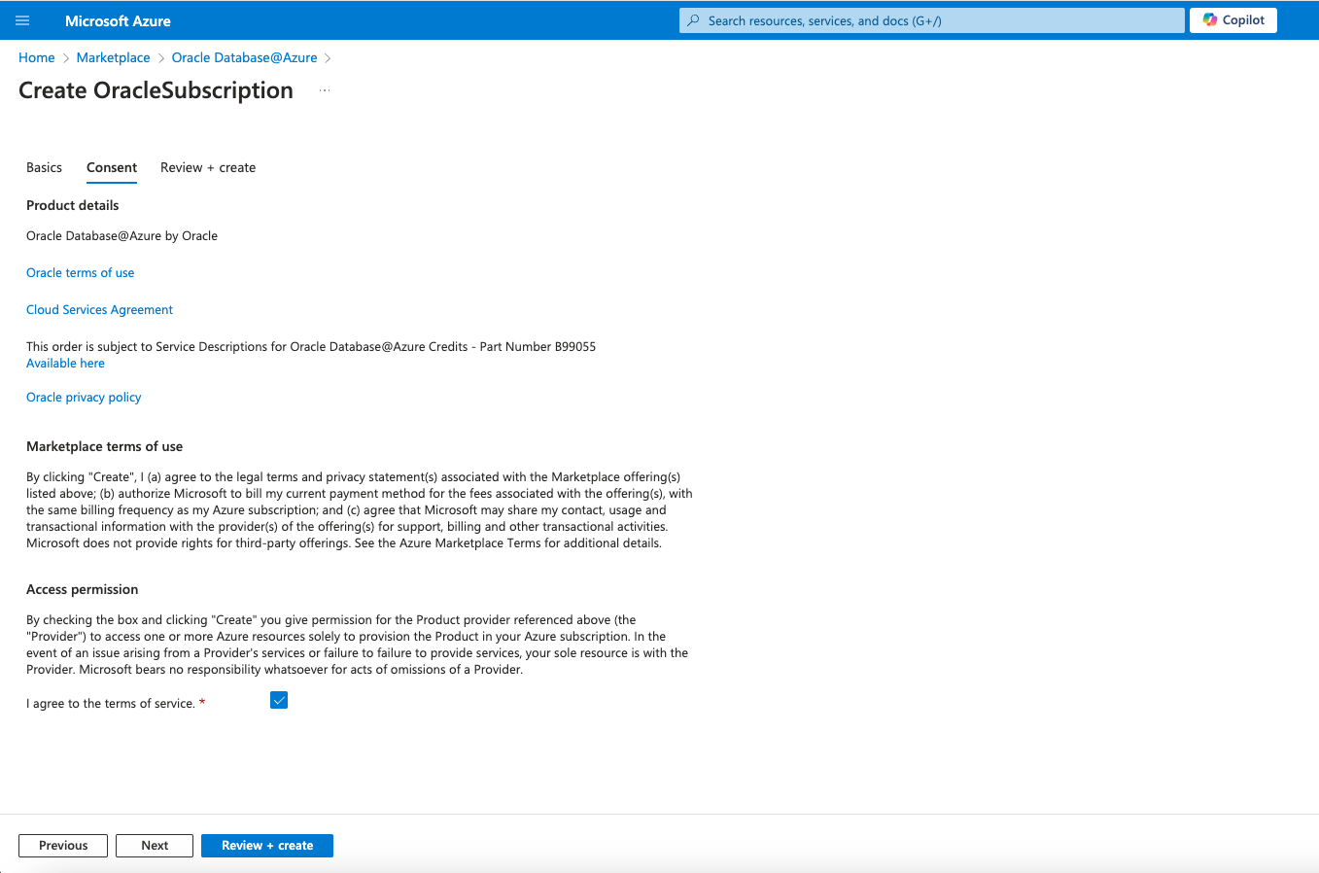Viewport: 1319px width, 873px height.
Task: Switch to the Basics tab
Action: pyautogui.click(x=44, y=167)
